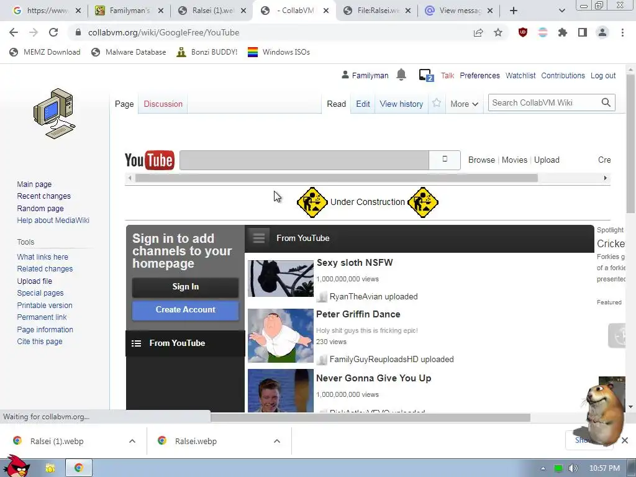Switch to Familyman's tab
This screenshot has height=477, width=636.
click(130, 11)
